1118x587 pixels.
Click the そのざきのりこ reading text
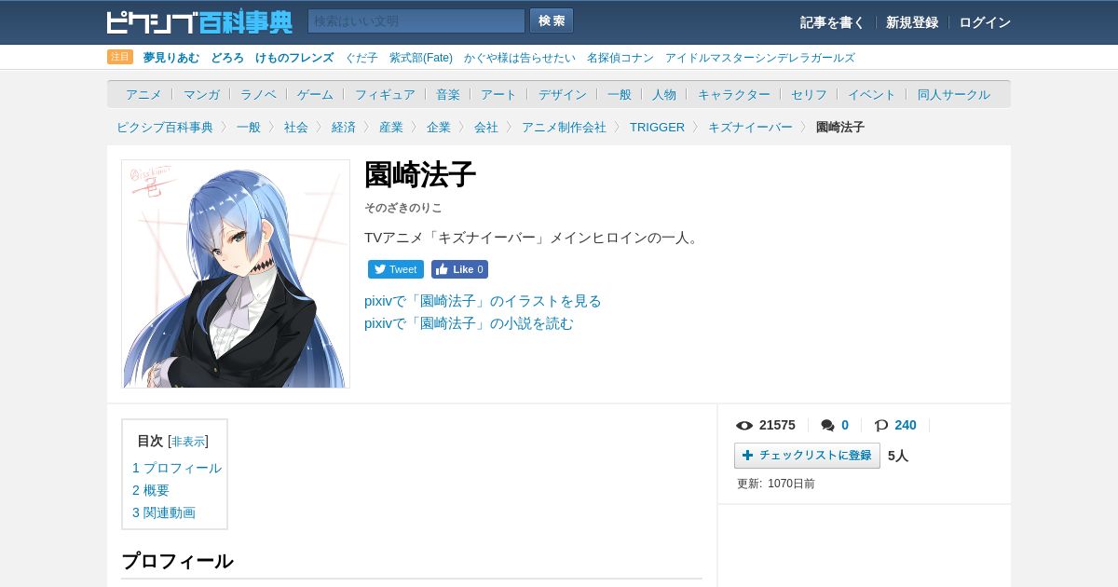403,208
